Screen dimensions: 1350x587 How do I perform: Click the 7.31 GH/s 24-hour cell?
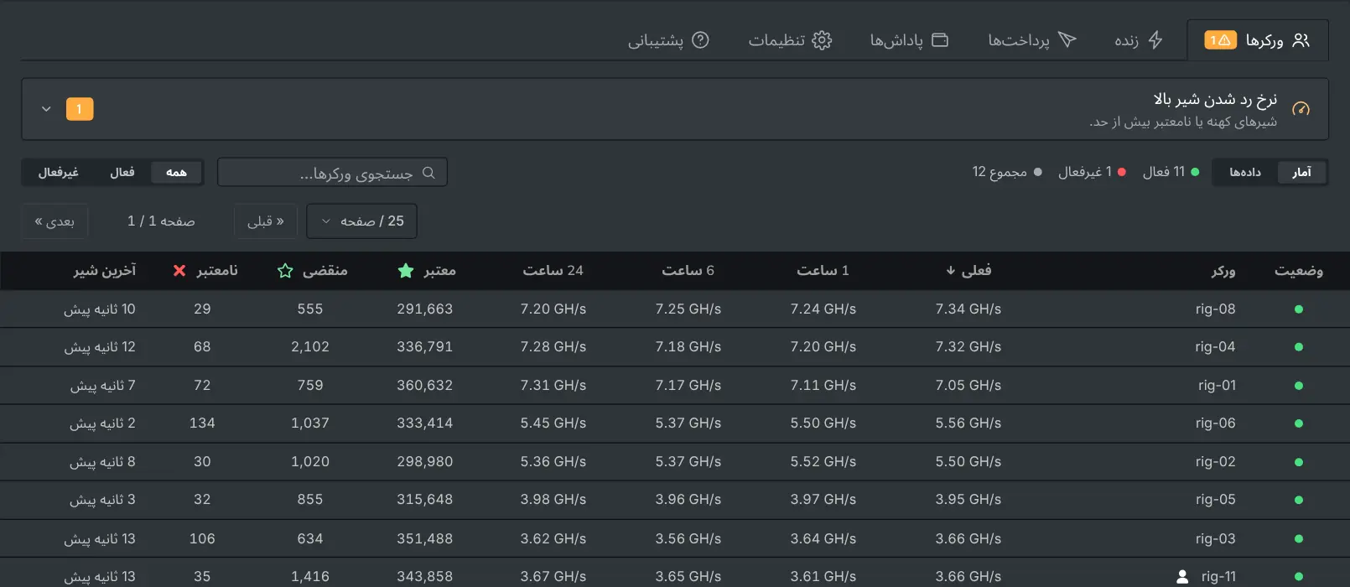(553, 385)
